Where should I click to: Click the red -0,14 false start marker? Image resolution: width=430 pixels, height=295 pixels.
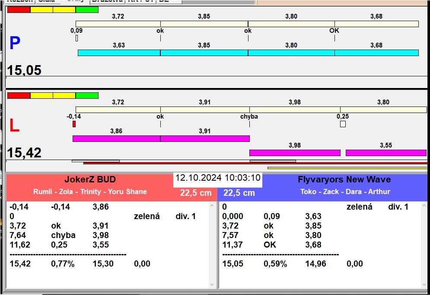pyautogui.click(x=74, y=124)
